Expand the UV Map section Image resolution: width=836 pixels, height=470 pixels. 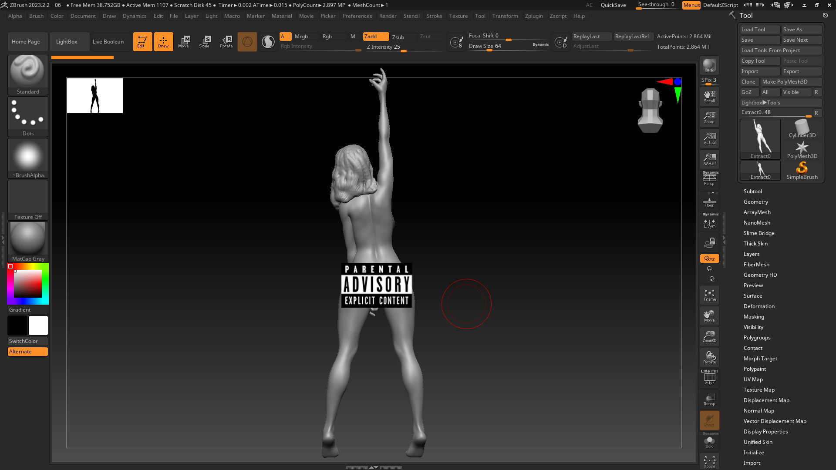pos(753,379)
